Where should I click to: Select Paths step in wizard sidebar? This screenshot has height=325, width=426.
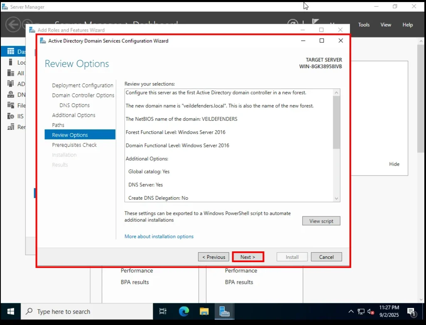(58, 125)
